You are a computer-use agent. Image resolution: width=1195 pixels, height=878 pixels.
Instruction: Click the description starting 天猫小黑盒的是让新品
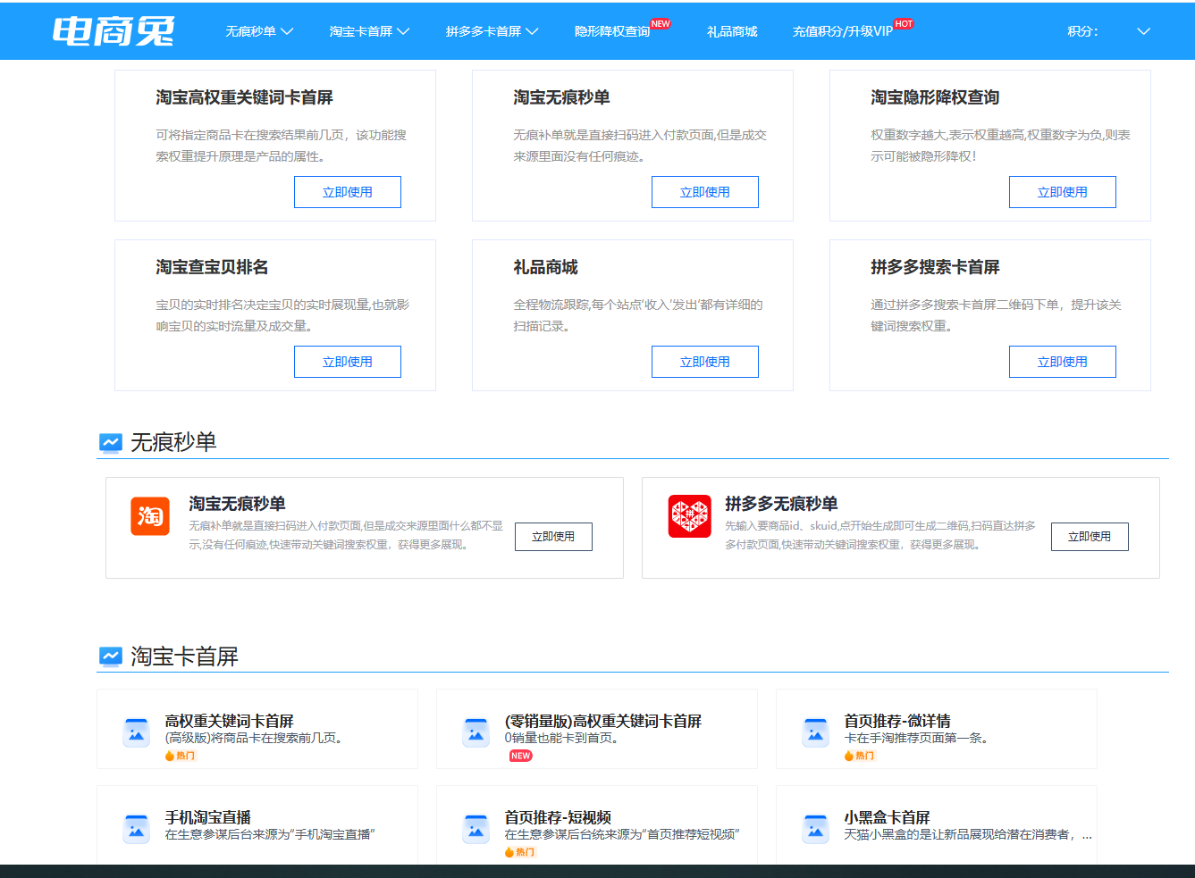968,834
